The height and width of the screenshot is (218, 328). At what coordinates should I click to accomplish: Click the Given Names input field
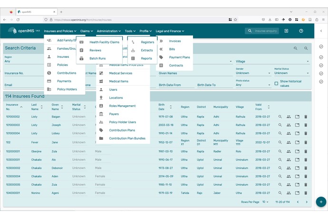(x=195, y=73)
